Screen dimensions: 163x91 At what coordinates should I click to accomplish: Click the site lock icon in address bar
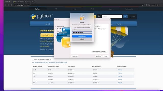(15, 5)
